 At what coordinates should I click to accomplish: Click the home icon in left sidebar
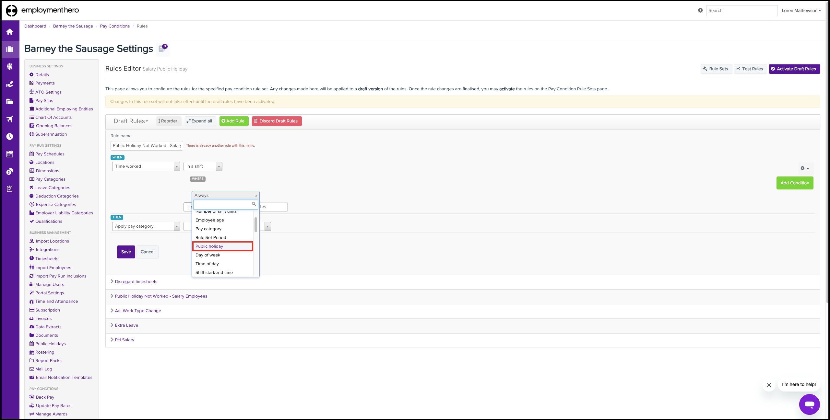coord(10,32)
